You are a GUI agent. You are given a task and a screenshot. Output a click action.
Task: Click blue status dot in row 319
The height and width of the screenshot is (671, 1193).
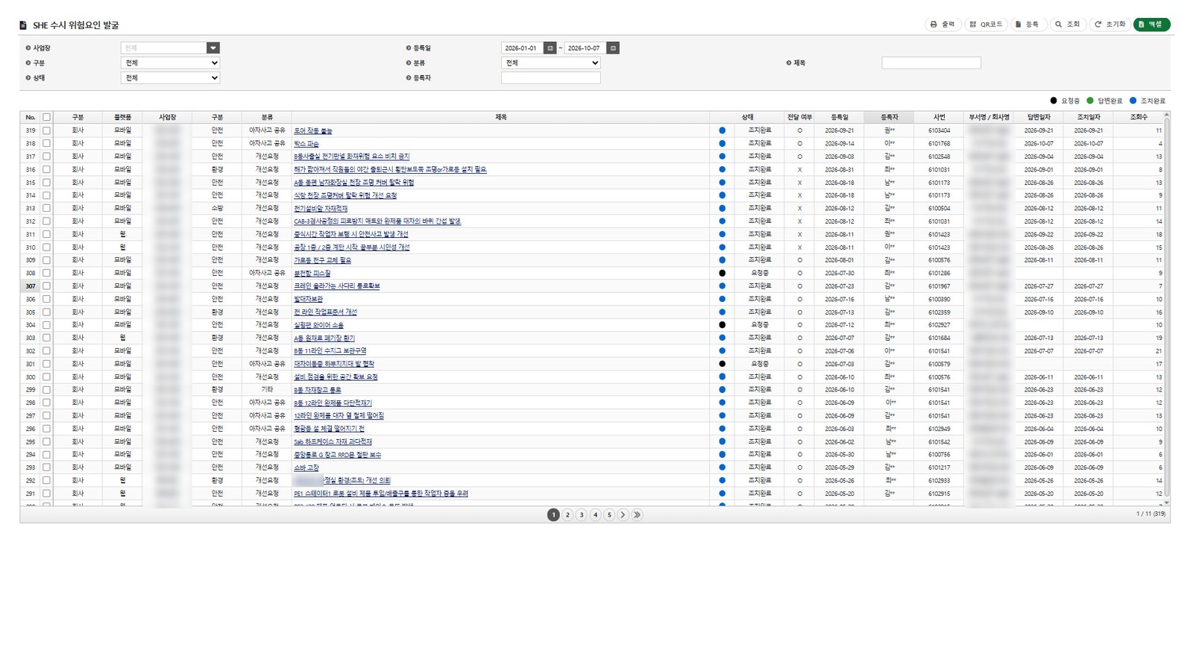(722, 130)
